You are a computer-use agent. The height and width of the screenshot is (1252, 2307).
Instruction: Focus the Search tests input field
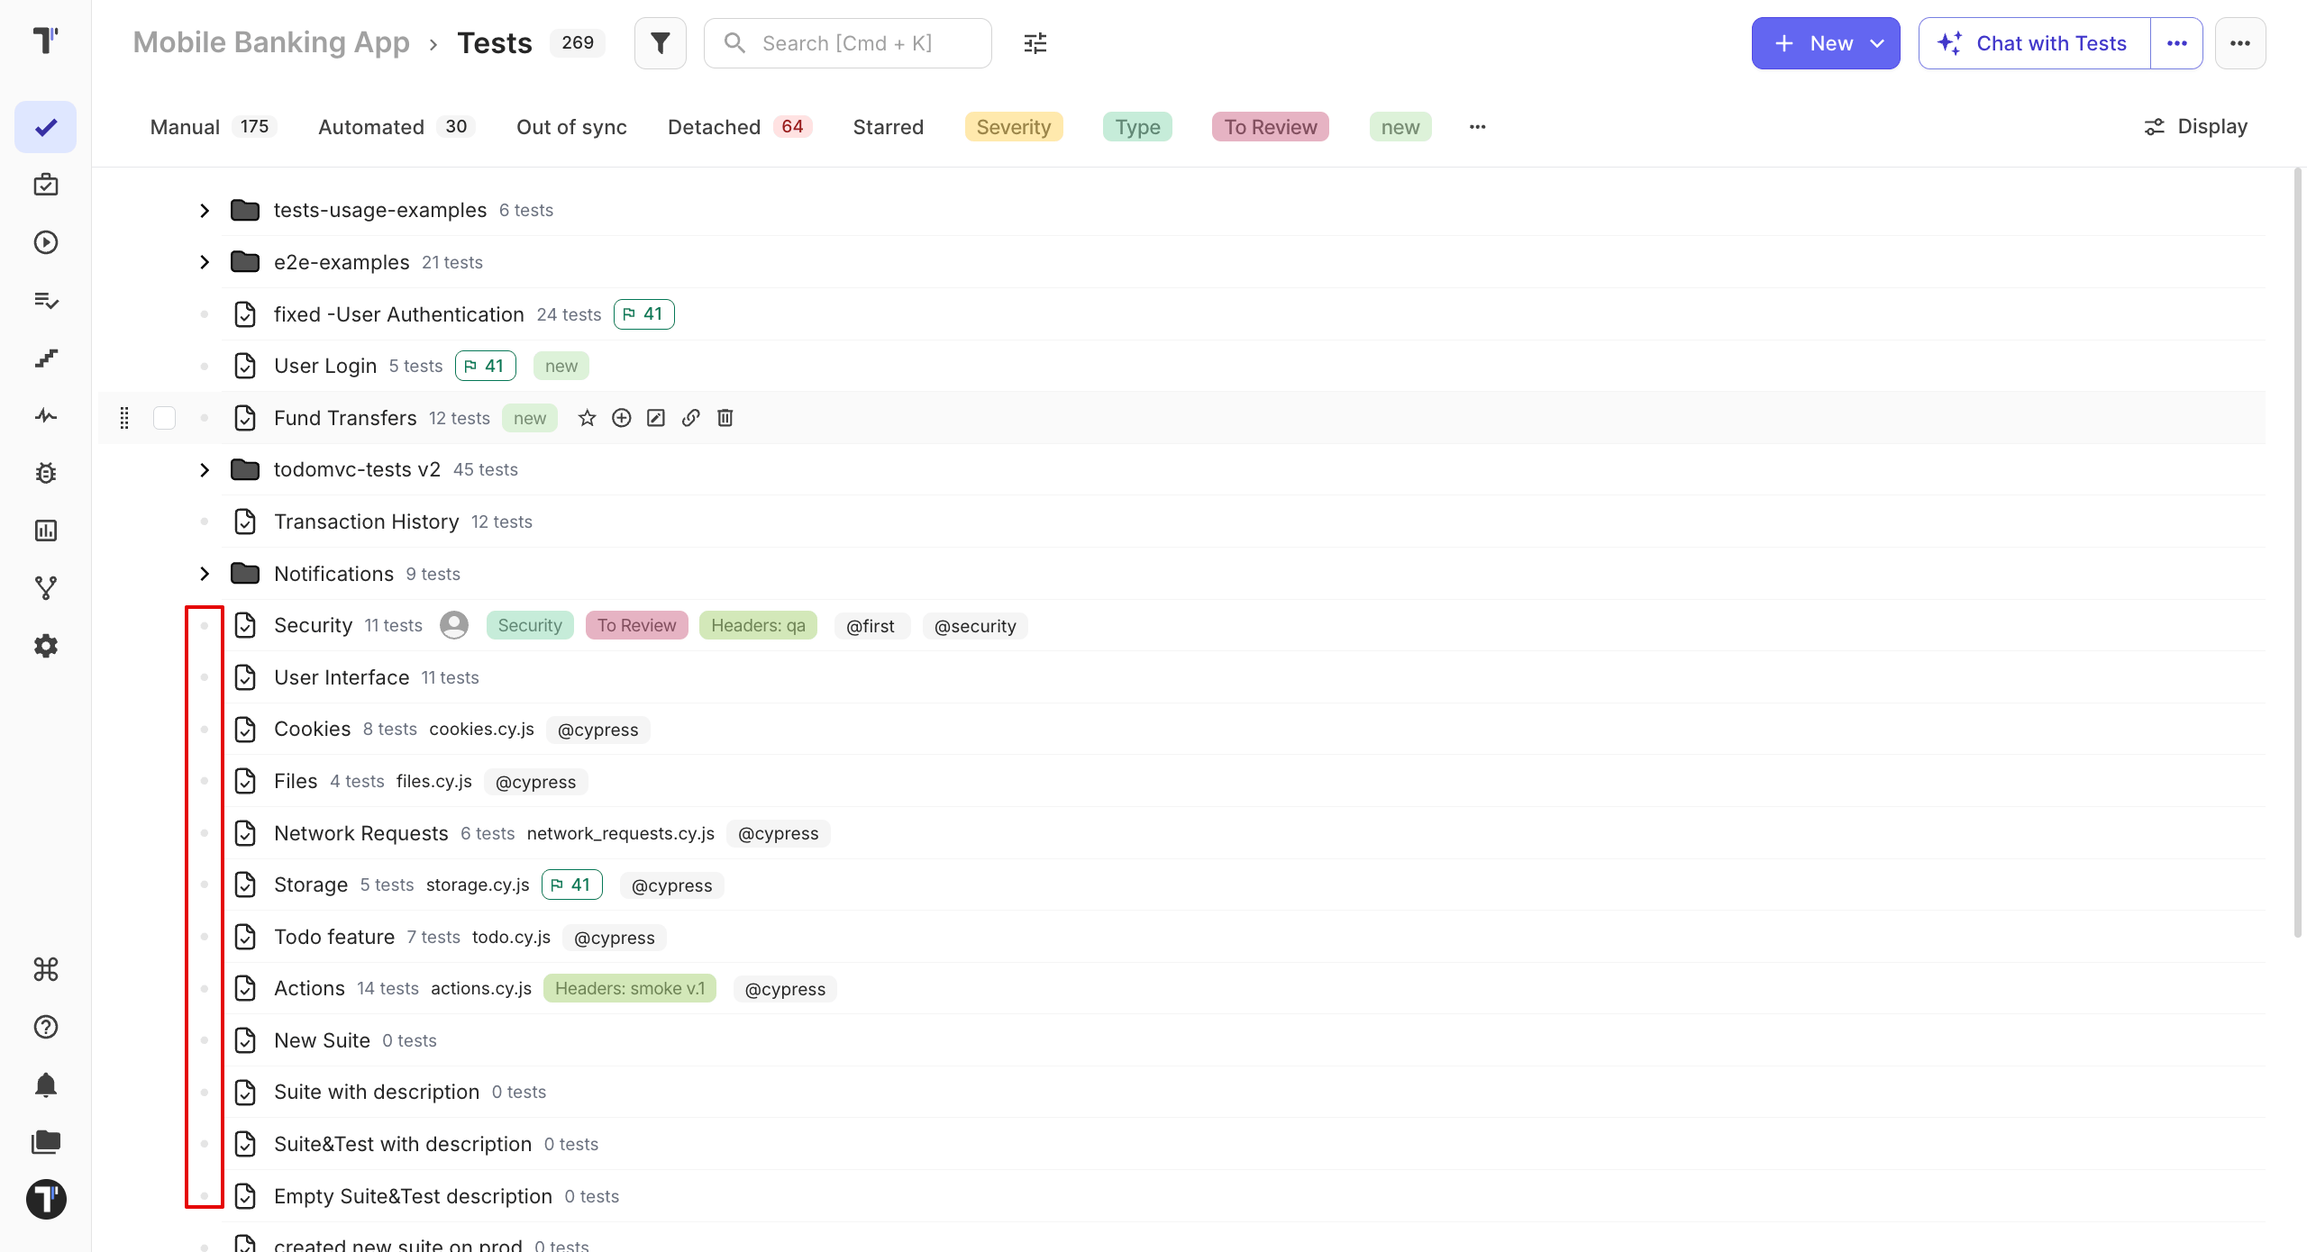coord(848,43)
